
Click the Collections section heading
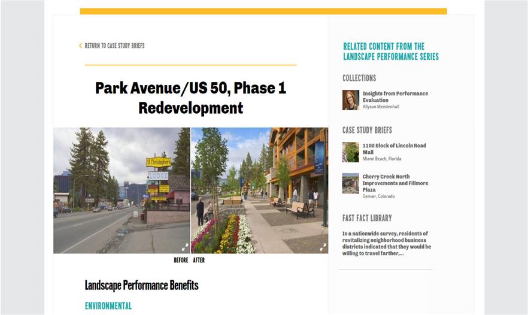click(359, 78)
